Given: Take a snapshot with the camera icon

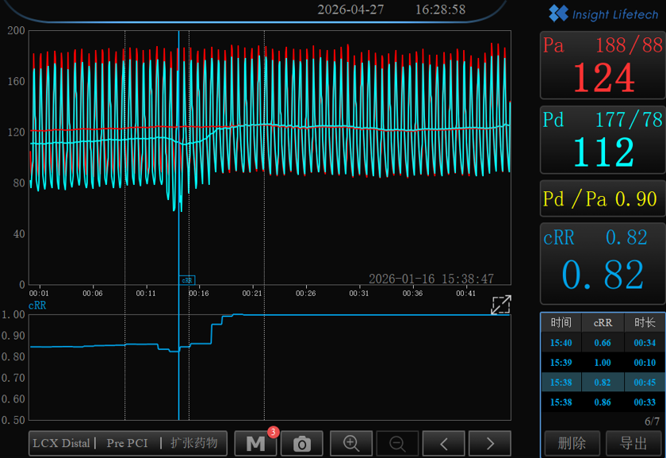Looking at the screenshot, I should pos(302,444).
